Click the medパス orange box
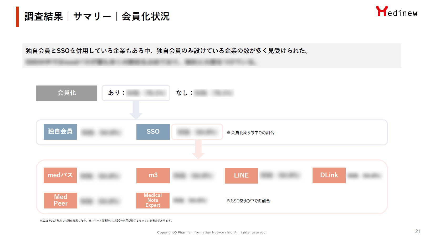This screenshot has width=424, height=236. click(60, 175)
